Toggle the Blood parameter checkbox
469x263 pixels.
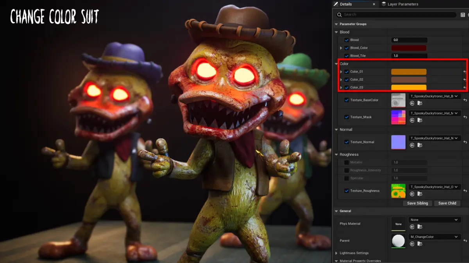click(346, 40)
